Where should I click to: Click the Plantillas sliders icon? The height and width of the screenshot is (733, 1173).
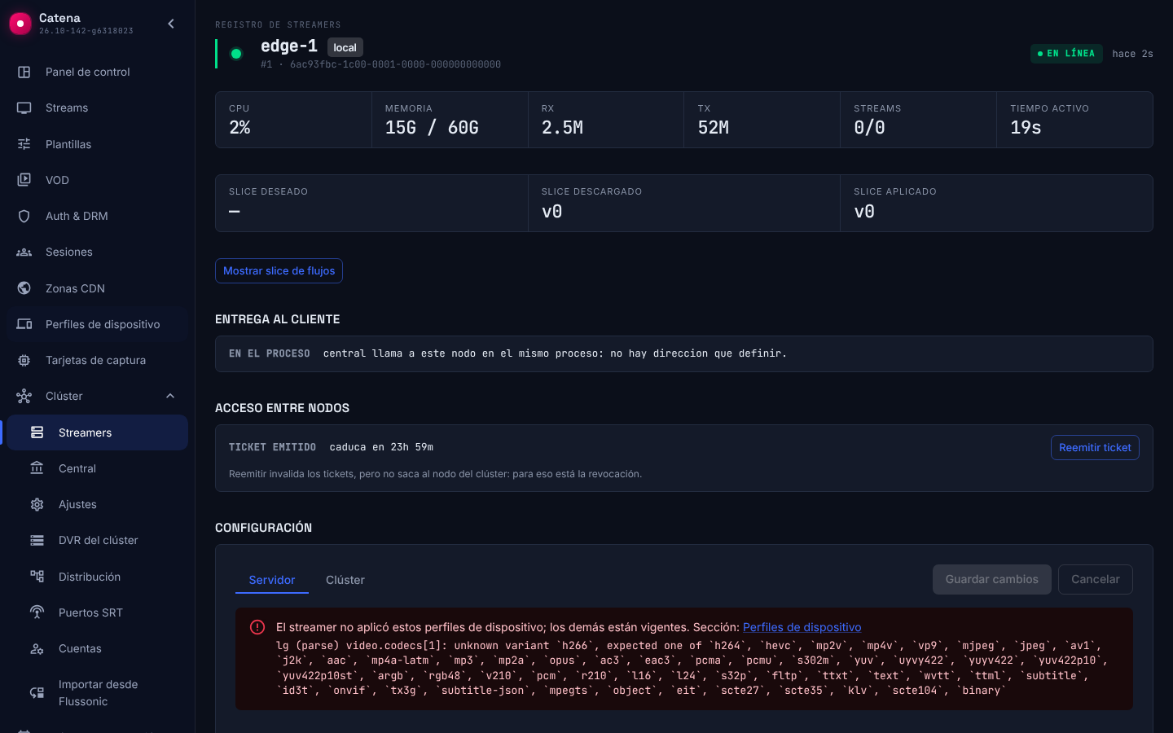24,144
